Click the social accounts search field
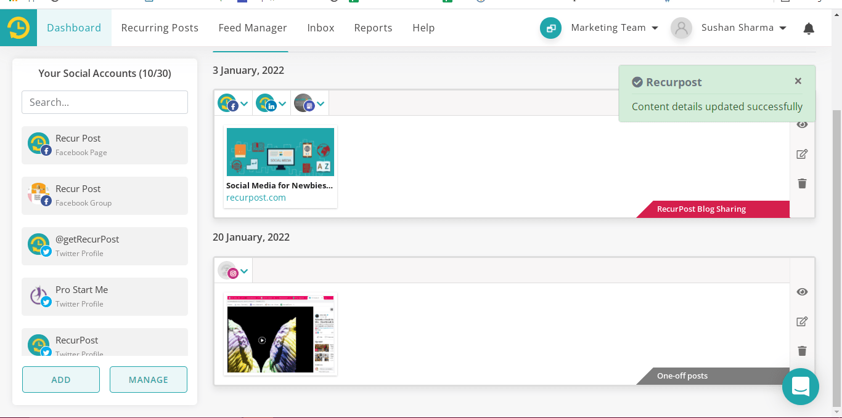 click(105, 102)
